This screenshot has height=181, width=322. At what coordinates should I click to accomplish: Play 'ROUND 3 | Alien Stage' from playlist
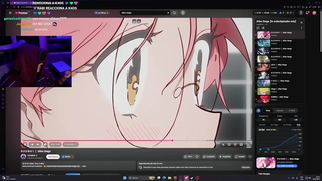(x=279, y=51)
